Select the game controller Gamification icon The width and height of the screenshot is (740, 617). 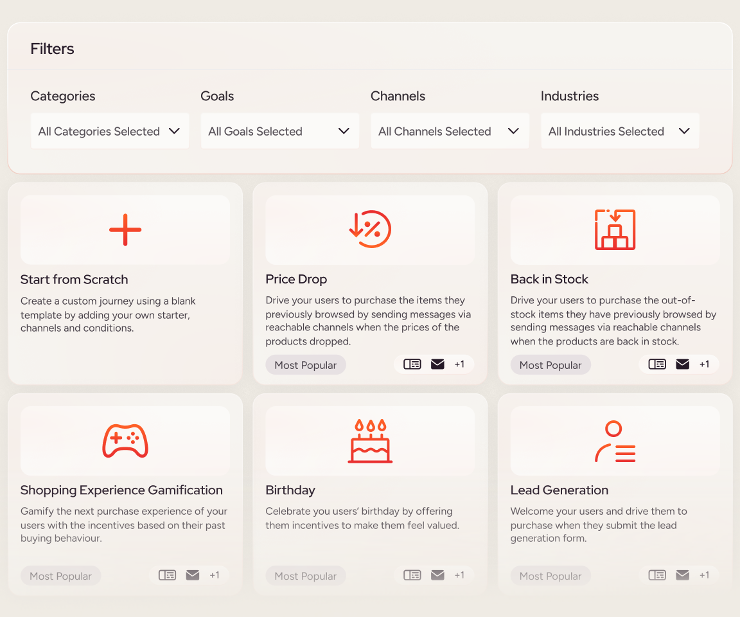pos(125,441)
